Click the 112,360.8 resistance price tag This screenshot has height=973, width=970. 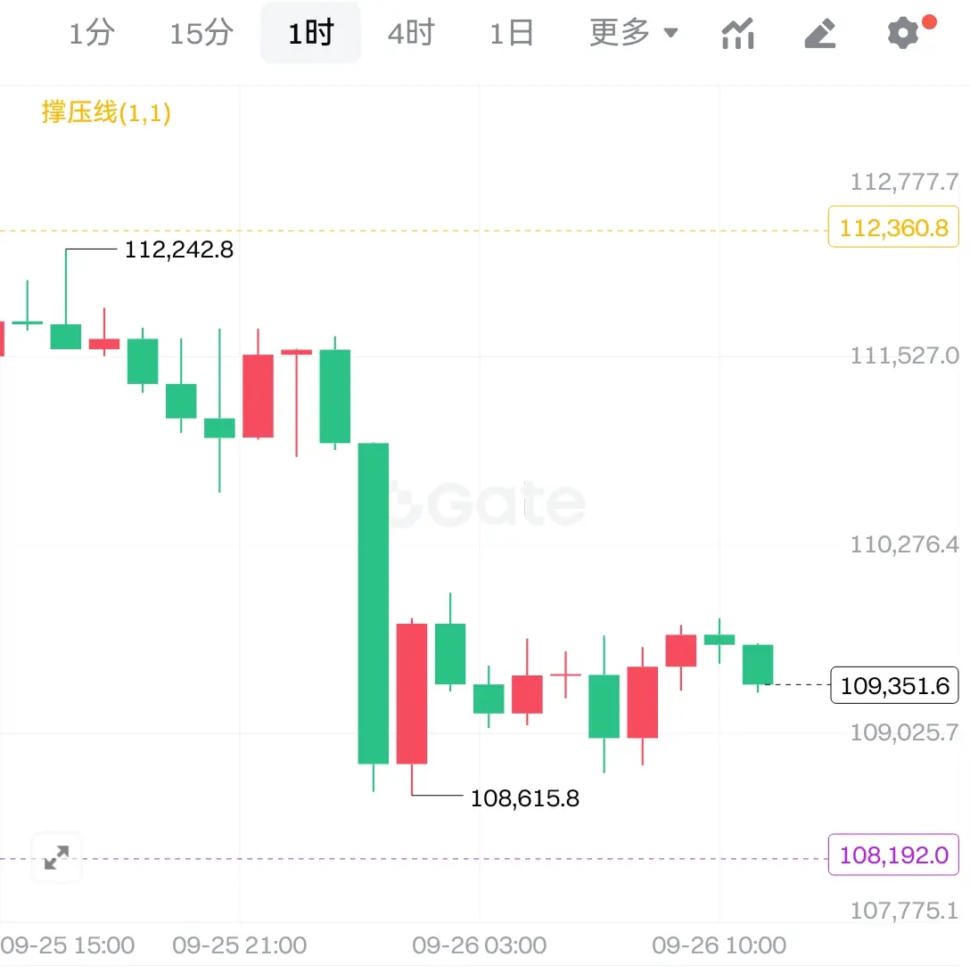(893, 228)
